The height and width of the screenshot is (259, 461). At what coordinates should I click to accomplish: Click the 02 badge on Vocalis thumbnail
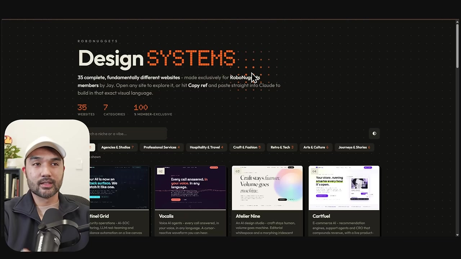(x=161, y=171)
